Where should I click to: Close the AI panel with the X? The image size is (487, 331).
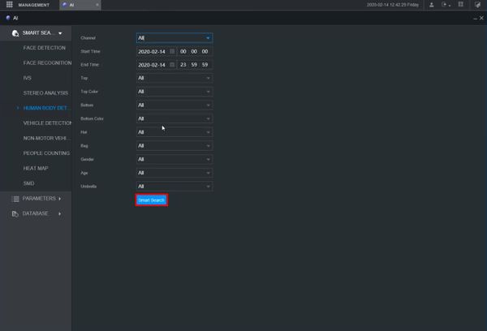(481, 18)
